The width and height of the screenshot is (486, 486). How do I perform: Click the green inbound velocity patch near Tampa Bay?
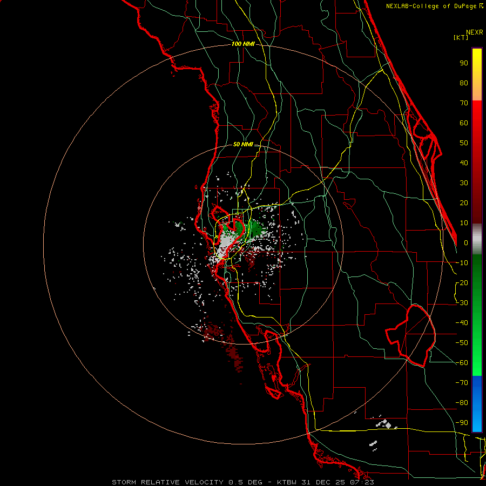pos(255,229)
